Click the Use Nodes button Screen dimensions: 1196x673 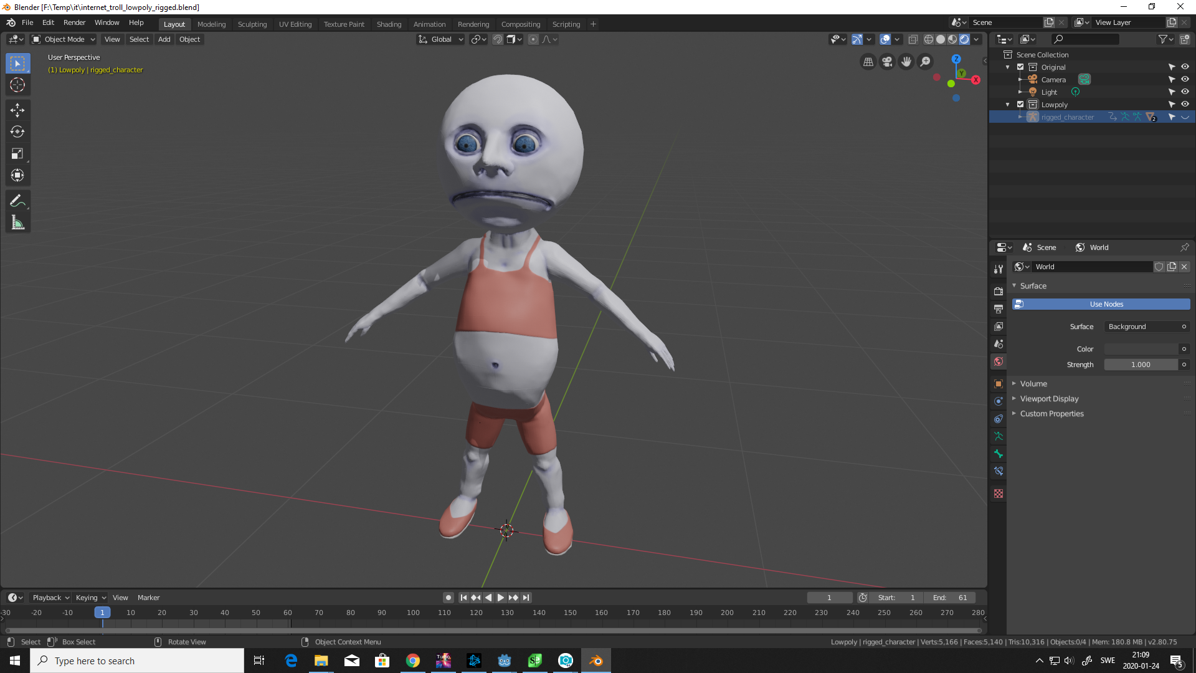[1106, 304]
